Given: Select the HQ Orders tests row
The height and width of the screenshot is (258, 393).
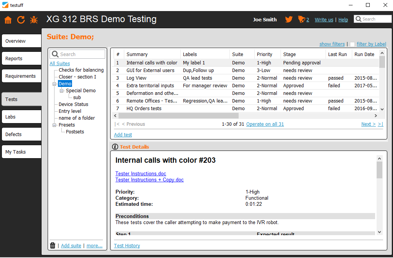Looking at the screenshot, I should tap(246, 109).
